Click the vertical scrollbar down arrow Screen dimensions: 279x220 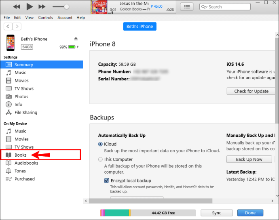277,196
